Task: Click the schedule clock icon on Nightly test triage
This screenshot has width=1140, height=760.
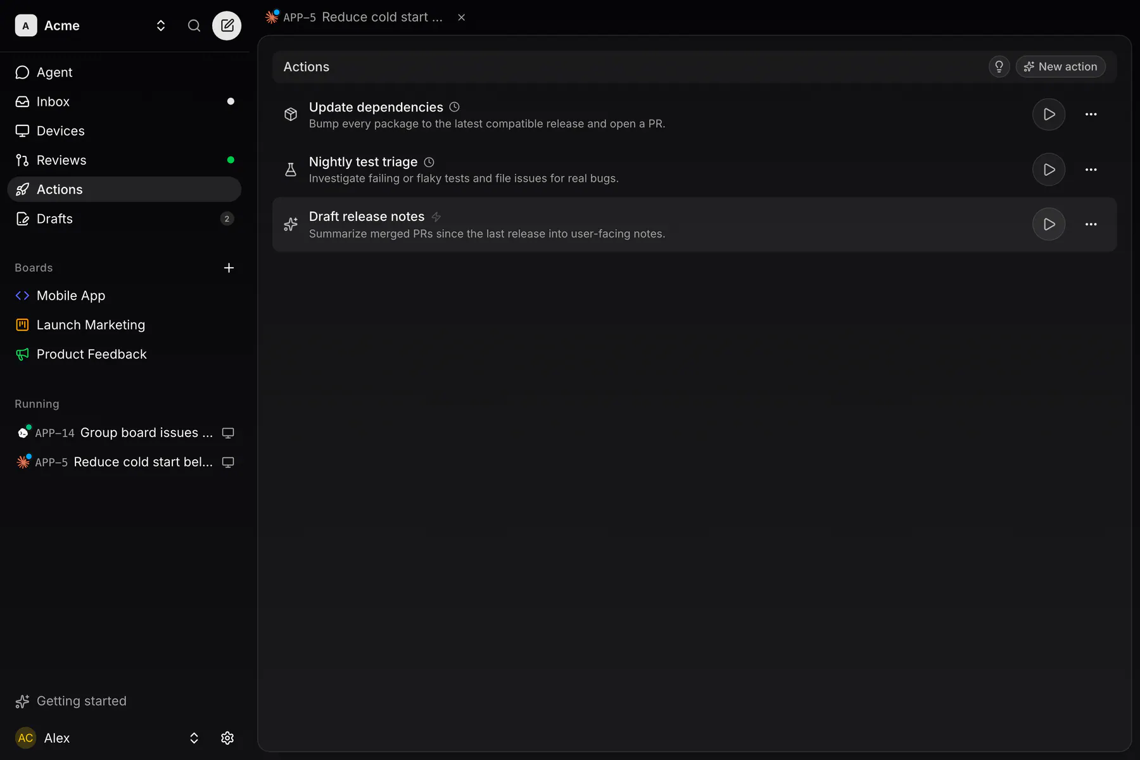Action: (x=429, y=162)
